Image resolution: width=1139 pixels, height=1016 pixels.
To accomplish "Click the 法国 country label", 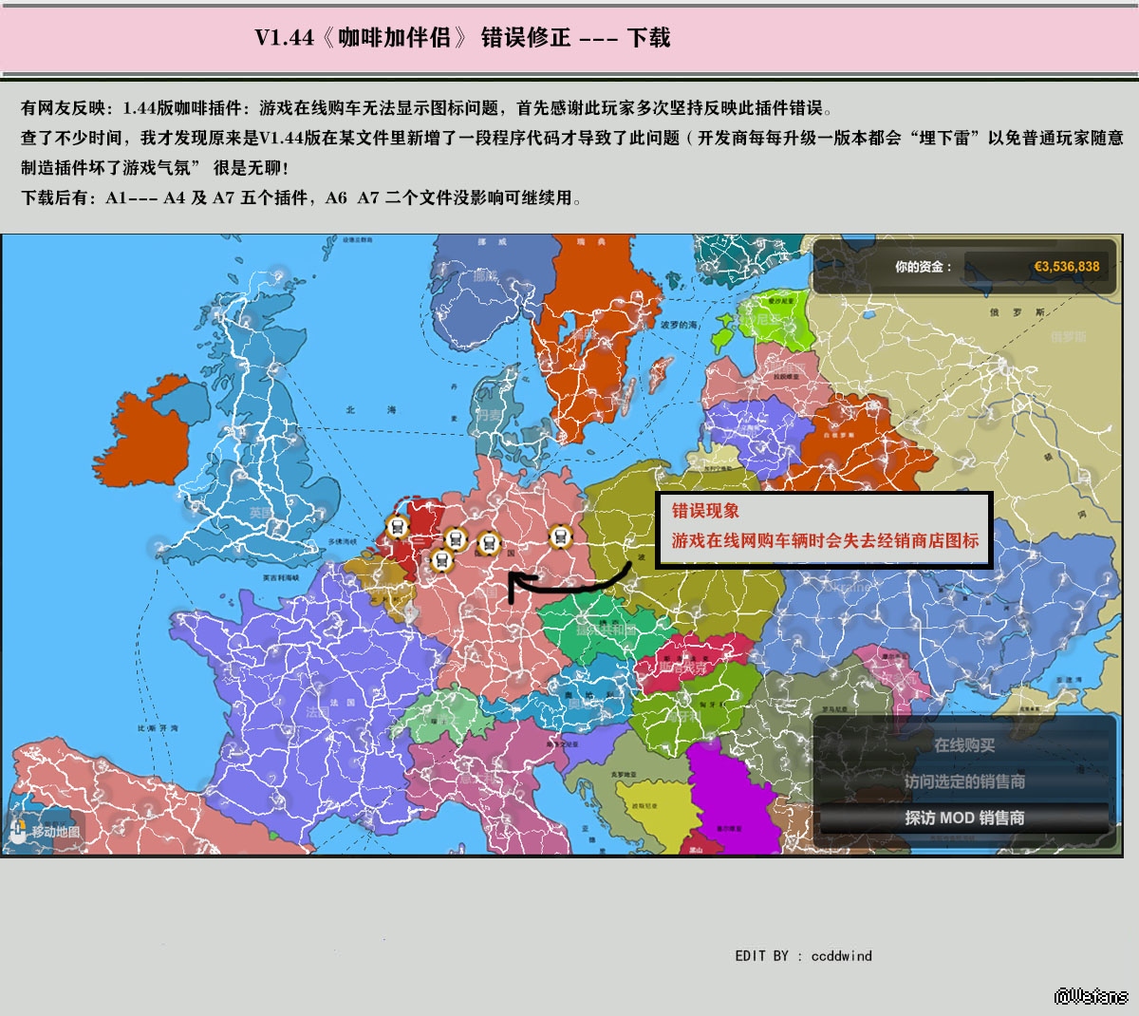I will point(317,711).
